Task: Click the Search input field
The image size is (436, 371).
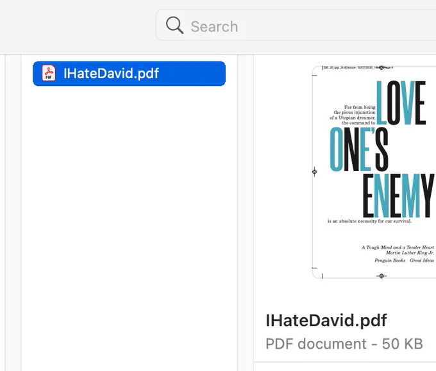Action: (x=296, y=25)
